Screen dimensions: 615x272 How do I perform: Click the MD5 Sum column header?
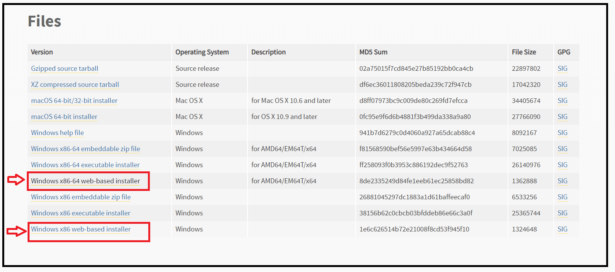click(373, 52)
